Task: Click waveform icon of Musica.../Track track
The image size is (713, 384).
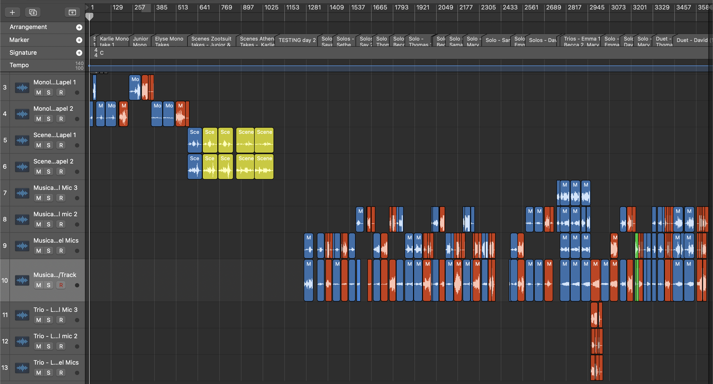Action: pos(22,280)
